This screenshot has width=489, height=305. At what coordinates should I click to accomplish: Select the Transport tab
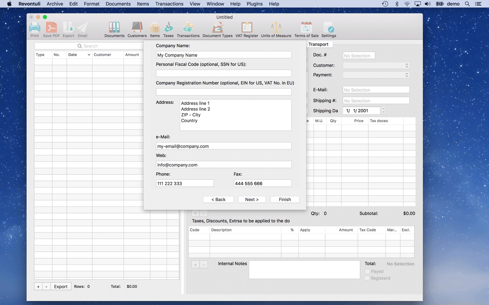coord(318,44)
